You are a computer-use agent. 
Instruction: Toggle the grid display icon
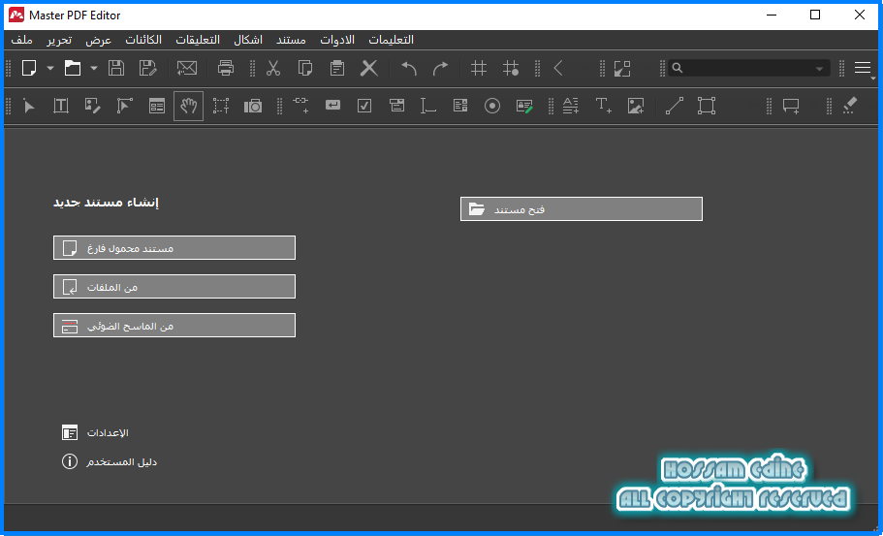[479, 68]
